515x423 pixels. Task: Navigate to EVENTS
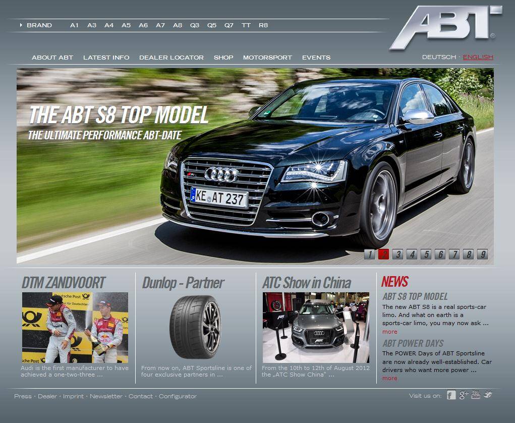(x=316, y=58)
